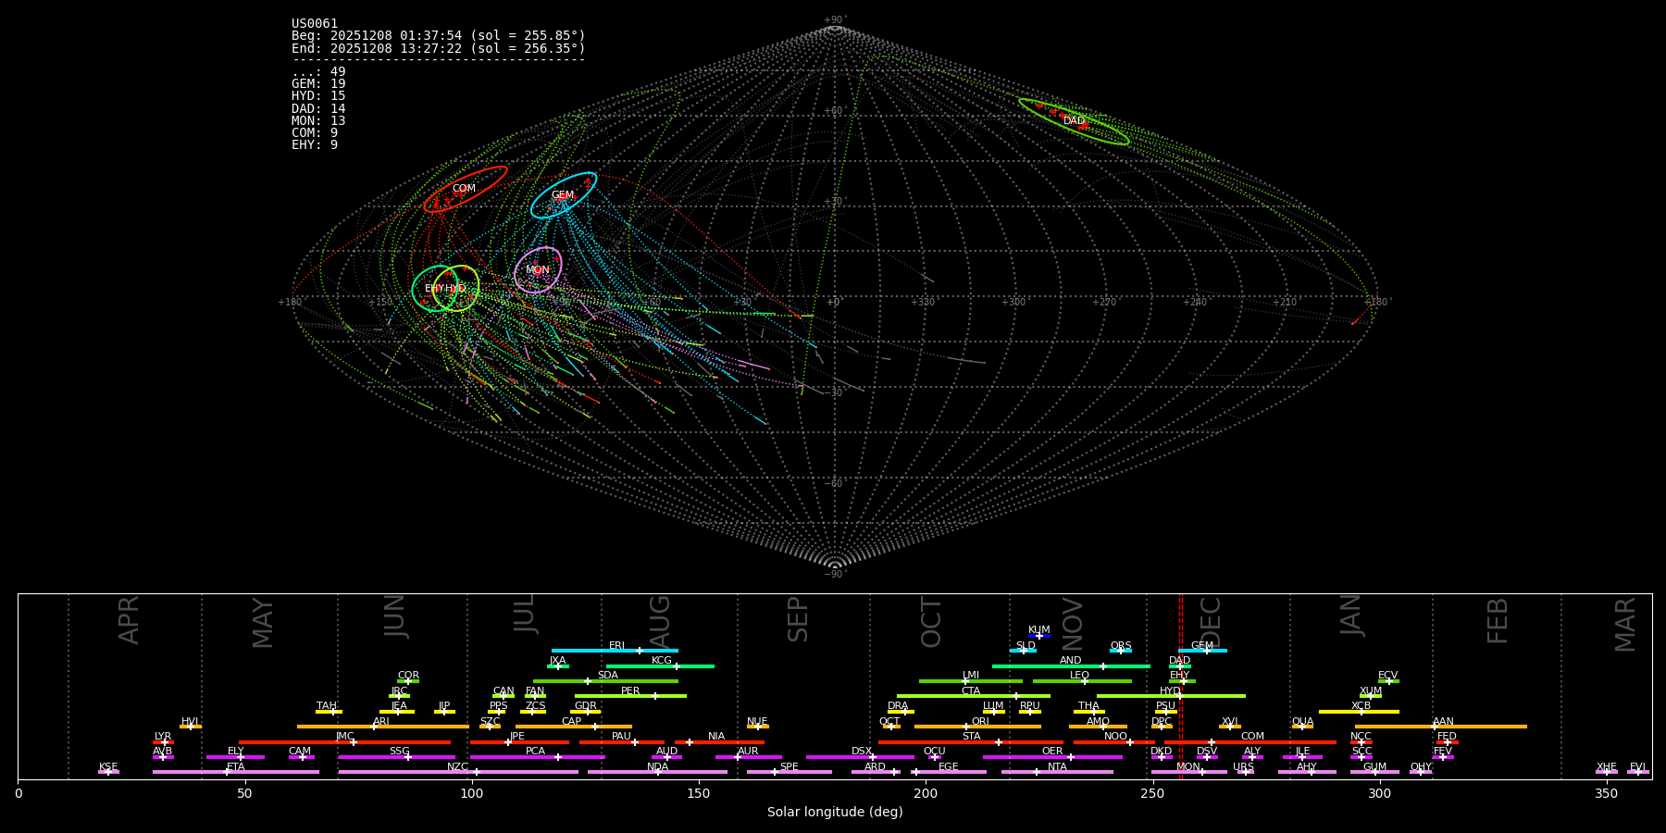This screenshot has height=833, width=1666.
Task: Click the NTA shower bar in timeline
Action: 1057,772
